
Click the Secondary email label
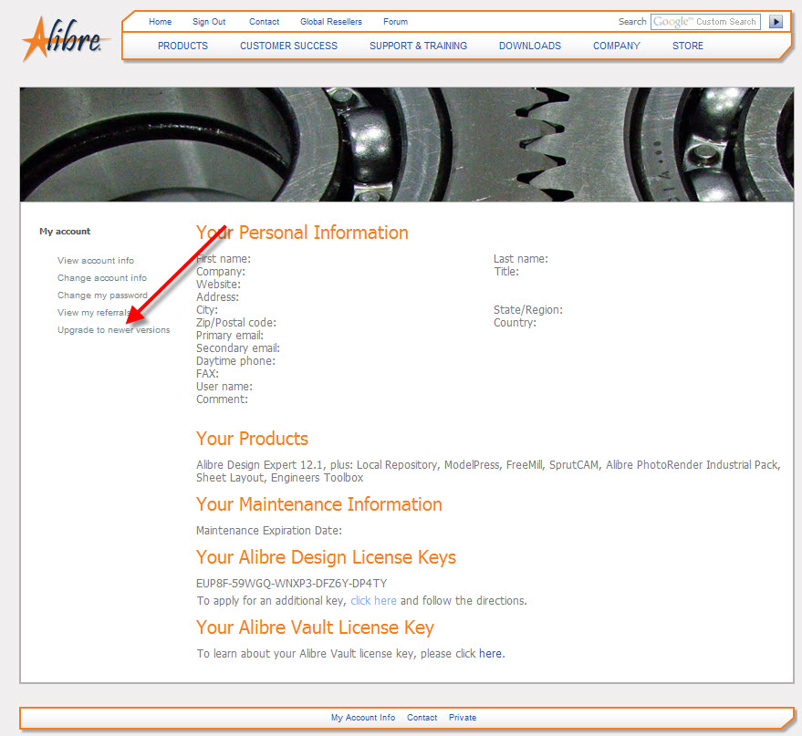click(238, 348)
